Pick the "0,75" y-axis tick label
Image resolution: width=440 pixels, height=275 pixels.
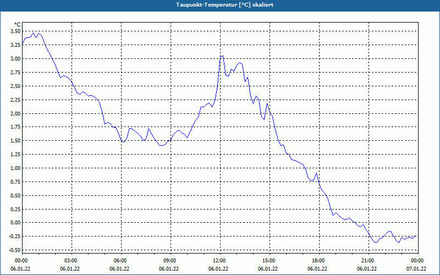(16, 182)
